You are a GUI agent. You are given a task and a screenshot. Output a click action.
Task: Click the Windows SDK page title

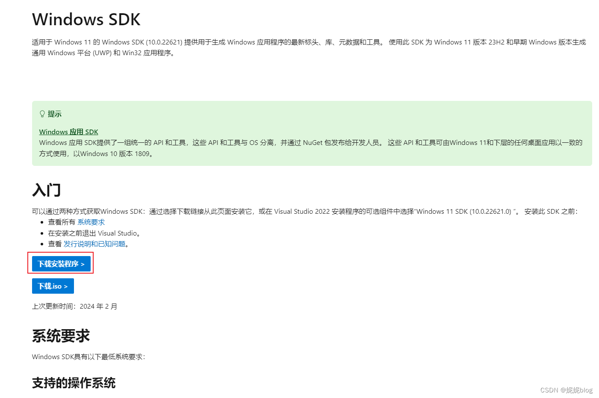point(86,20)
